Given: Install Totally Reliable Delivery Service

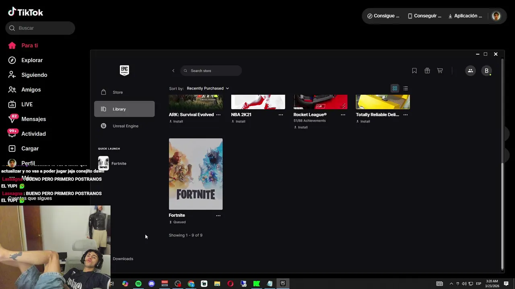Looking at the screenshot, I should point(363,122).
